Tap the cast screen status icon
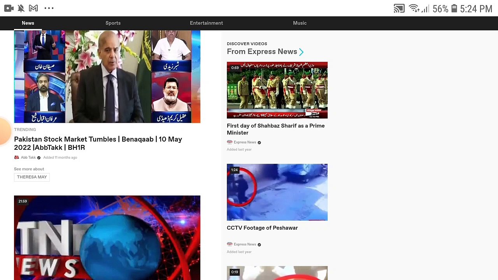The height and width of the screenshot is (280, 498). click(399, 9)
